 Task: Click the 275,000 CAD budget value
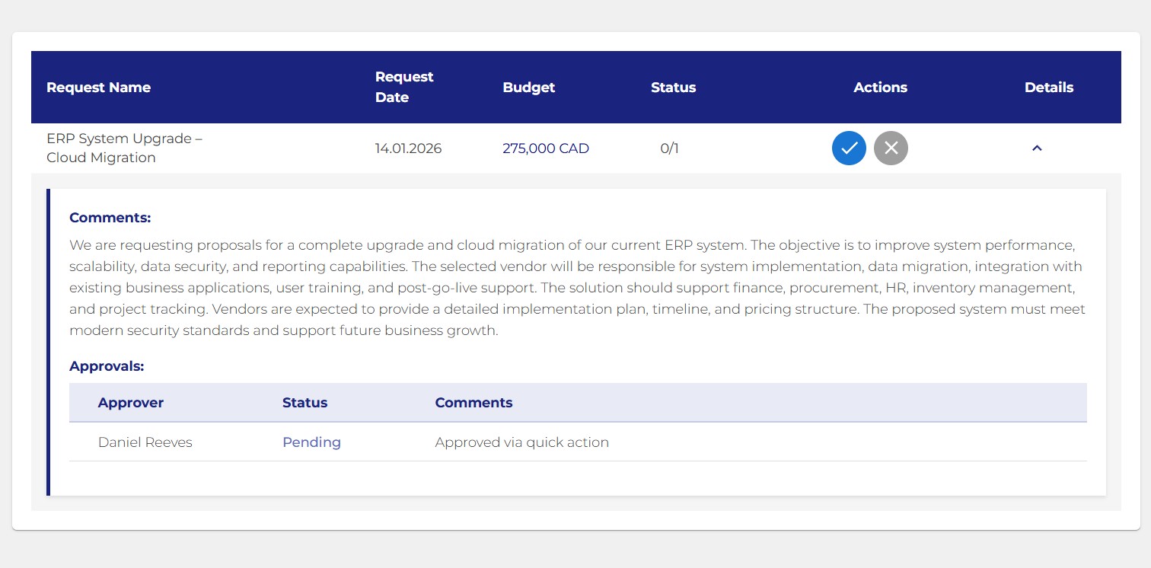545,148
